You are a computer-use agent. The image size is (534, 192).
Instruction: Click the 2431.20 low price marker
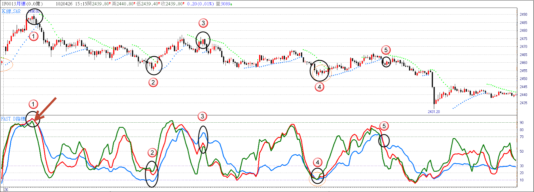tap(434, 112)
